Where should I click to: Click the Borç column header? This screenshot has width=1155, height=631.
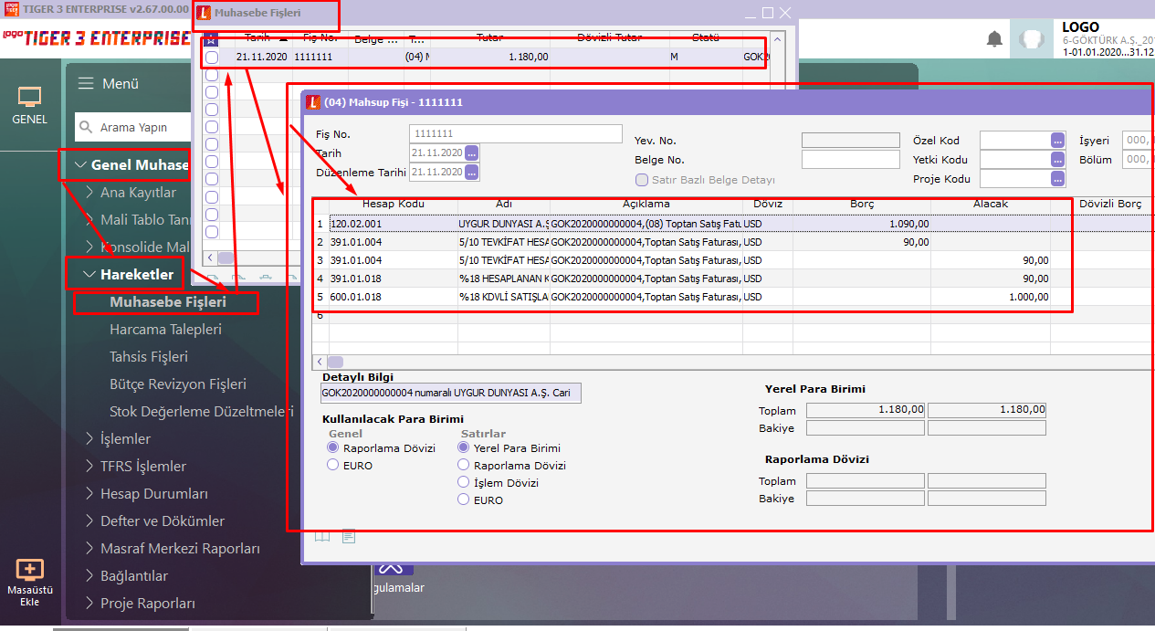click(862, 204)
